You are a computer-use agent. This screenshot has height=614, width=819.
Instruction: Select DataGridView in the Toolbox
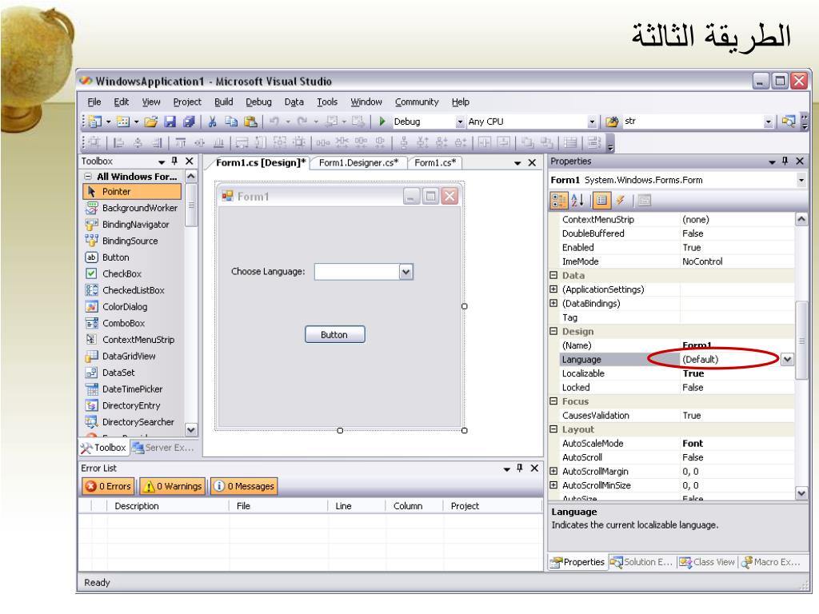pyautogui.click(x=132, y=356)
